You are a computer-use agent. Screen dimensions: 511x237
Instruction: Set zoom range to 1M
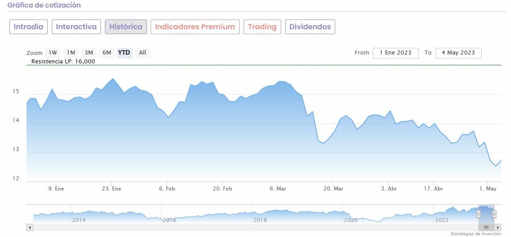coord(71,53)
